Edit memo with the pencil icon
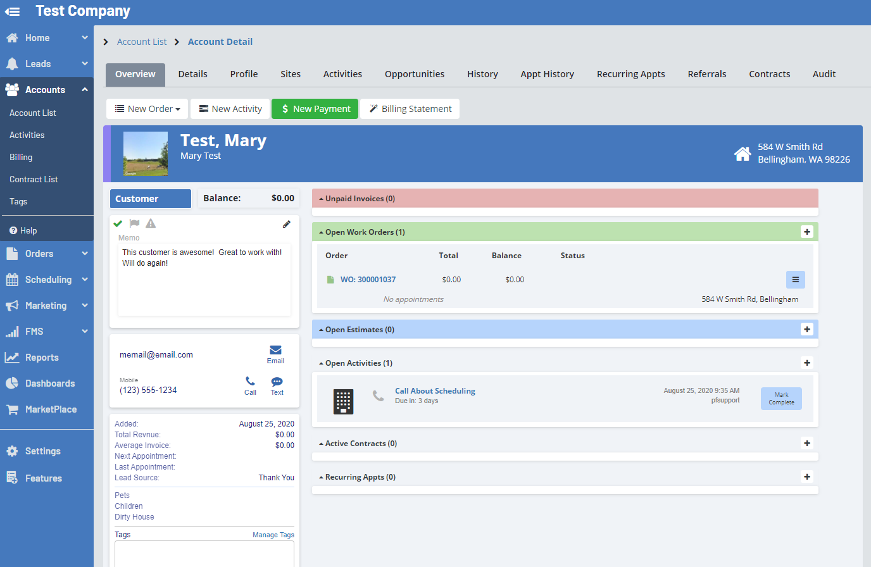 287,224
